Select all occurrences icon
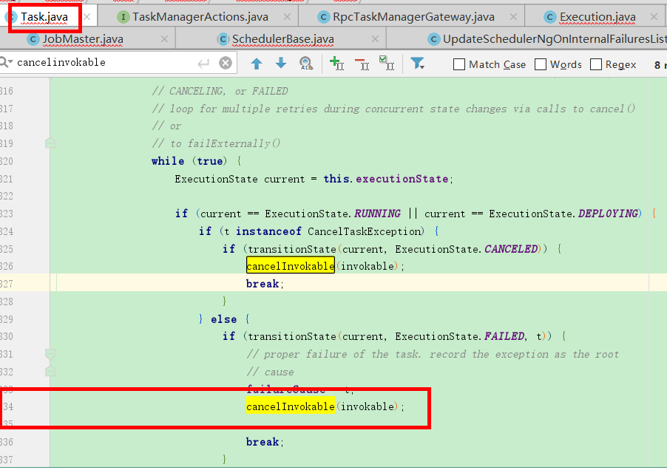667x470 pixels. (x=386, y=63)
